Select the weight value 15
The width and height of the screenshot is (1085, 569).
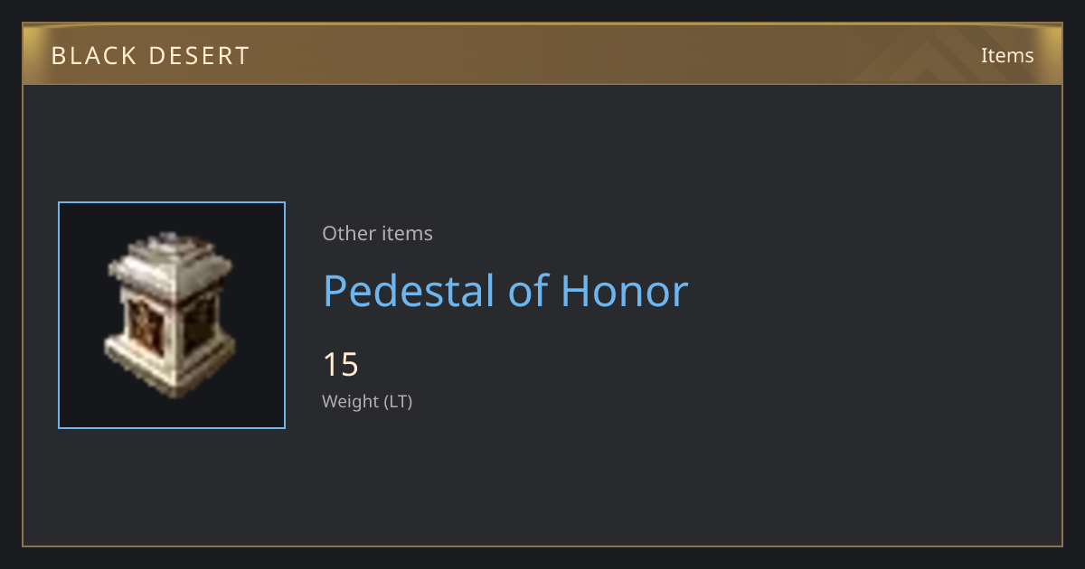(x=341, y=365)
